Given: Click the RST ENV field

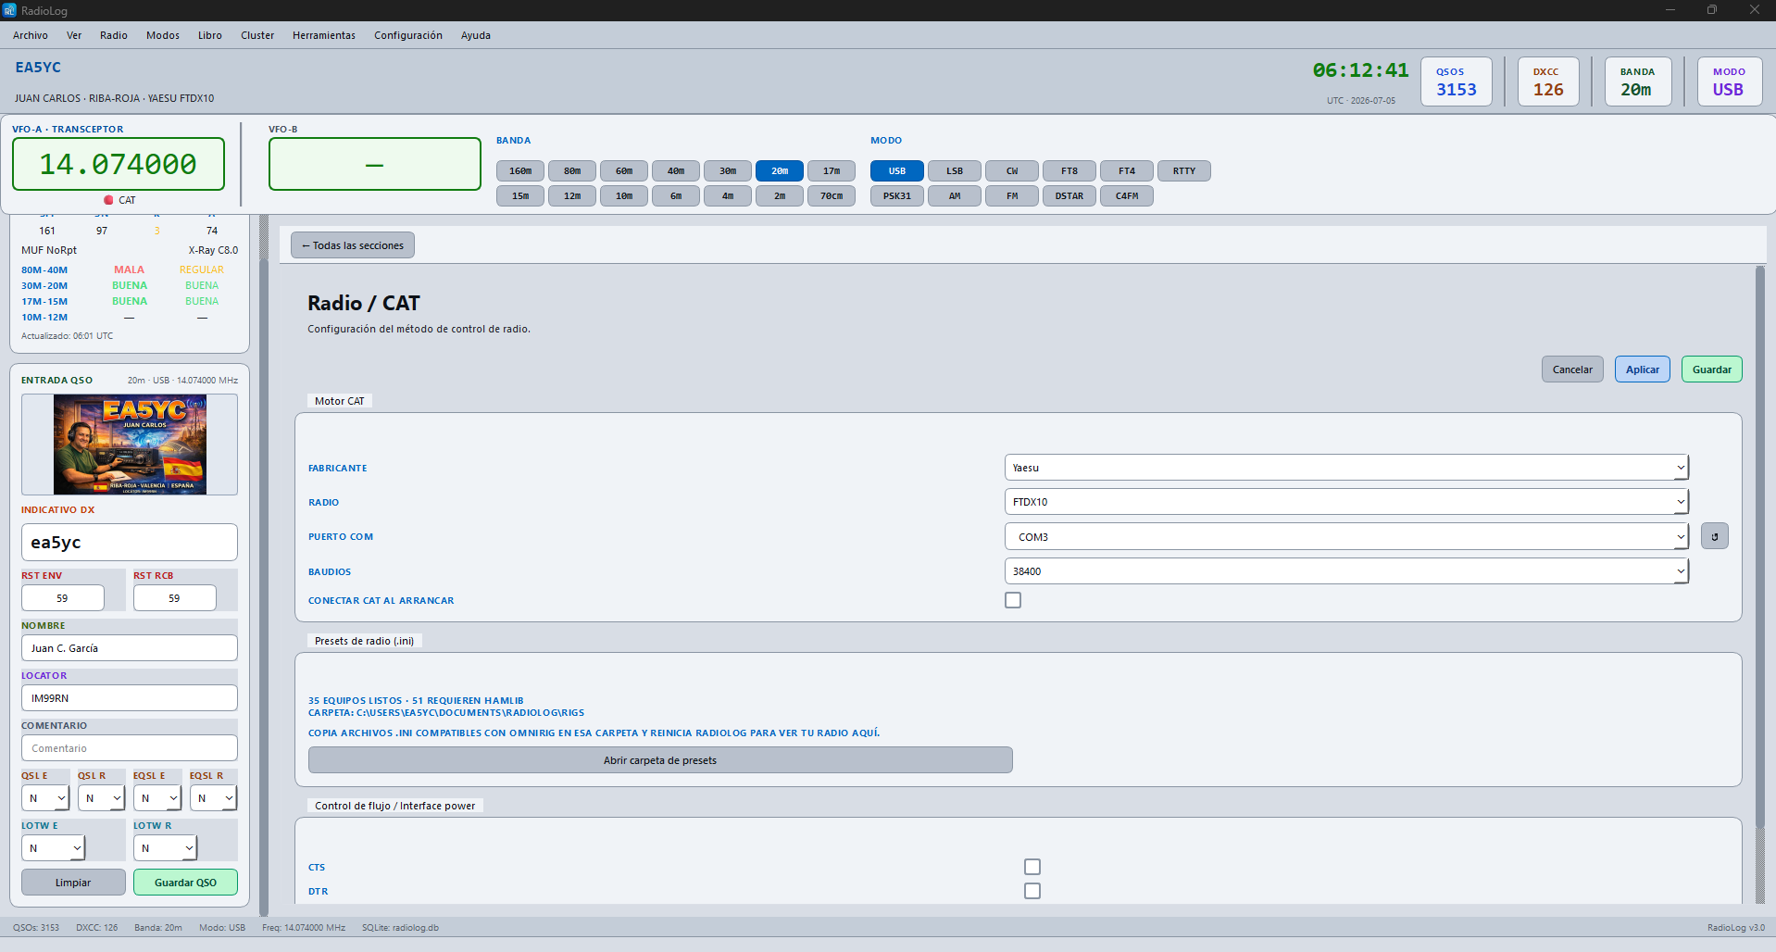Looking at the screenshot, I should click(x=63, y=598).
